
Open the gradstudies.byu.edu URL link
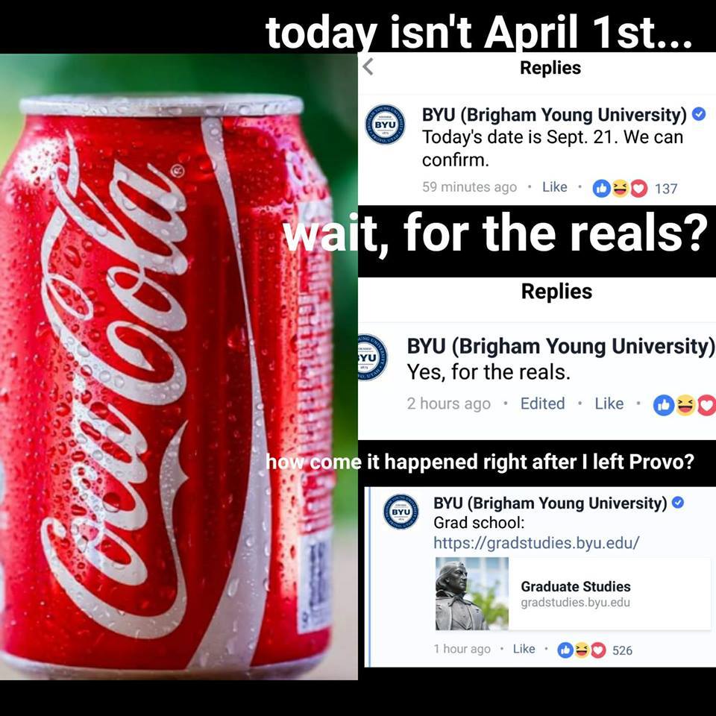(536, 543)
